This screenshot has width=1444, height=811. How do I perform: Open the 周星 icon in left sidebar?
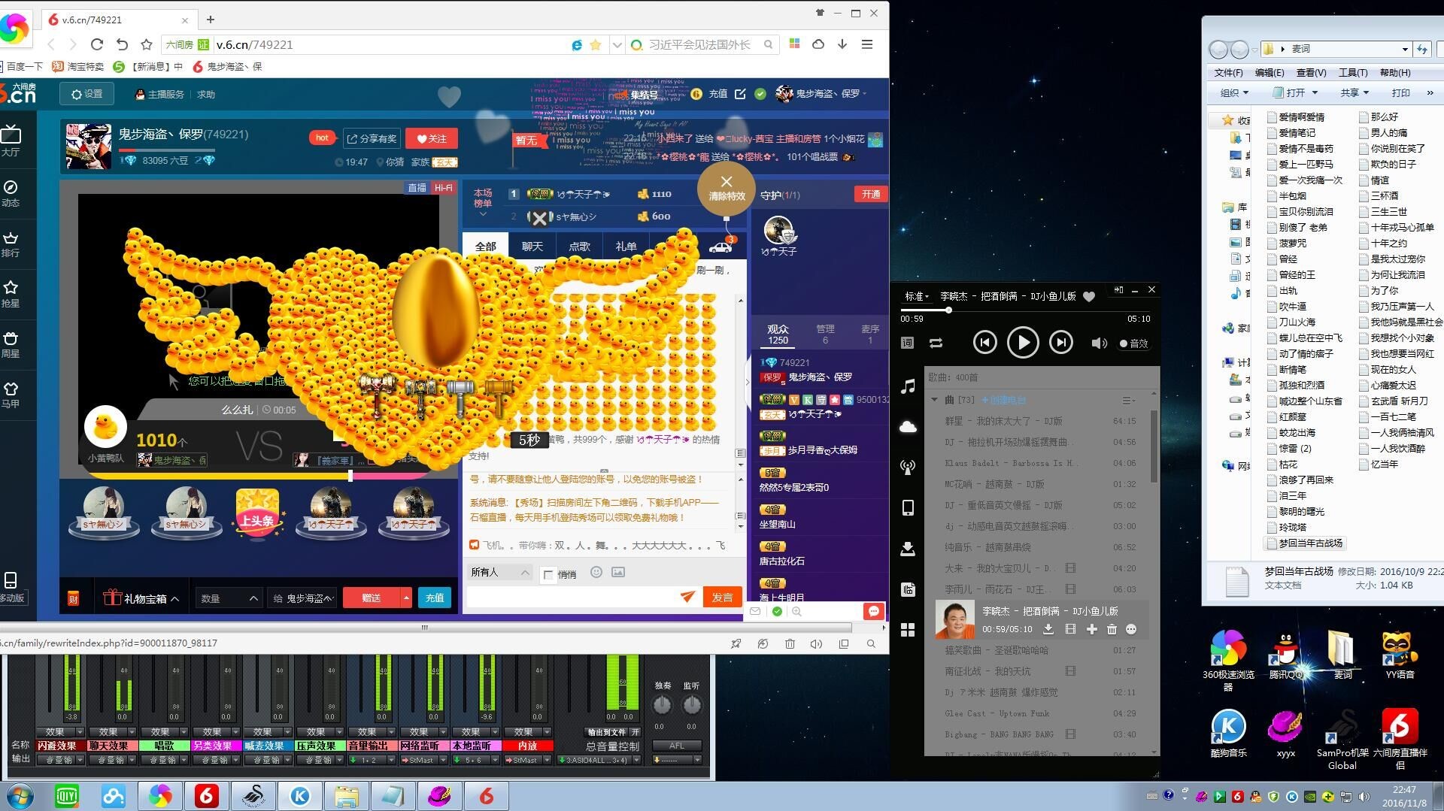click(11, 344)
